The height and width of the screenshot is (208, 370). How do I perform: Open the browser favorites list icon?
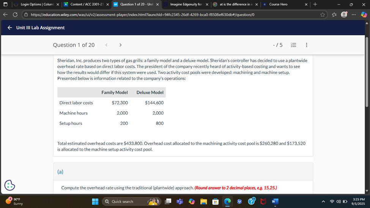pyautogui.click(x=334, y=15)
